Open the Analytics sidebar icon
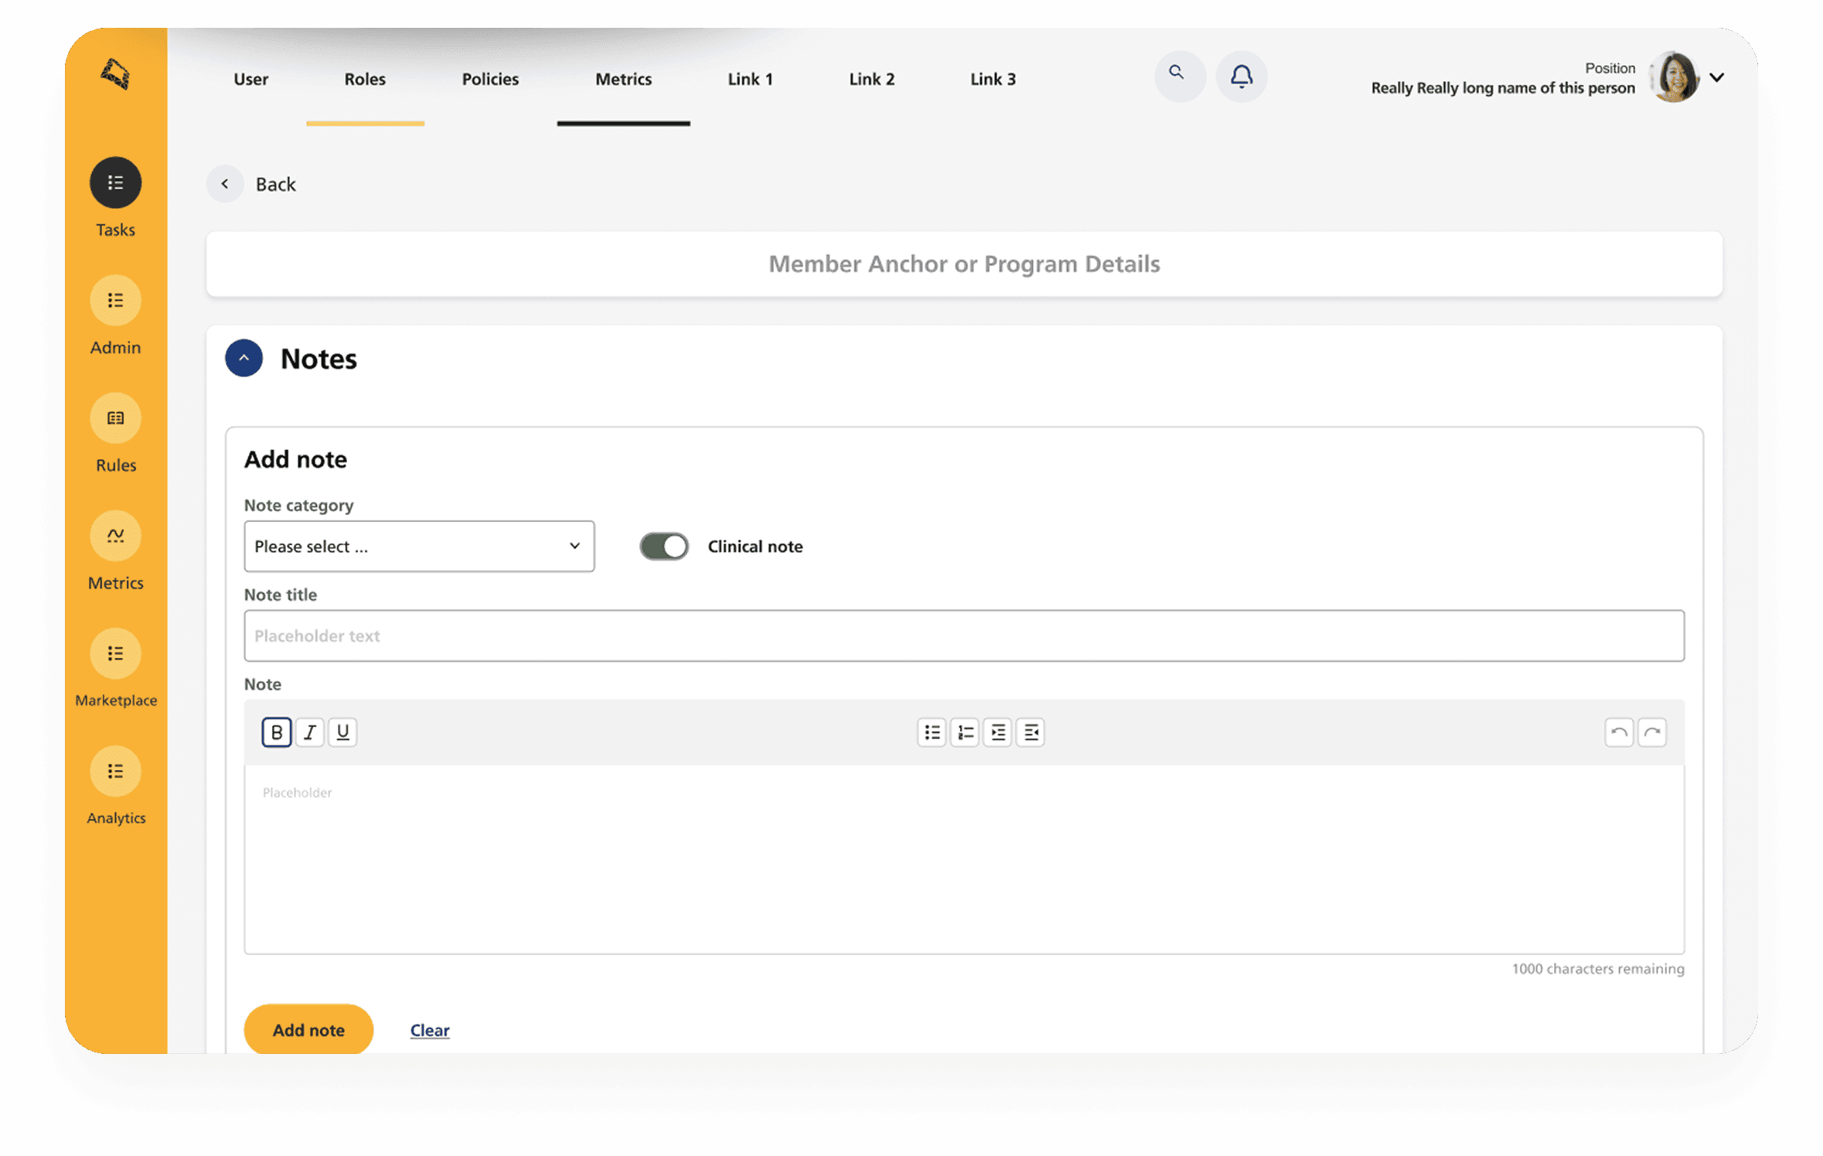The image size is (1823, 1156). pyautogui.click(x=115, y=771)
